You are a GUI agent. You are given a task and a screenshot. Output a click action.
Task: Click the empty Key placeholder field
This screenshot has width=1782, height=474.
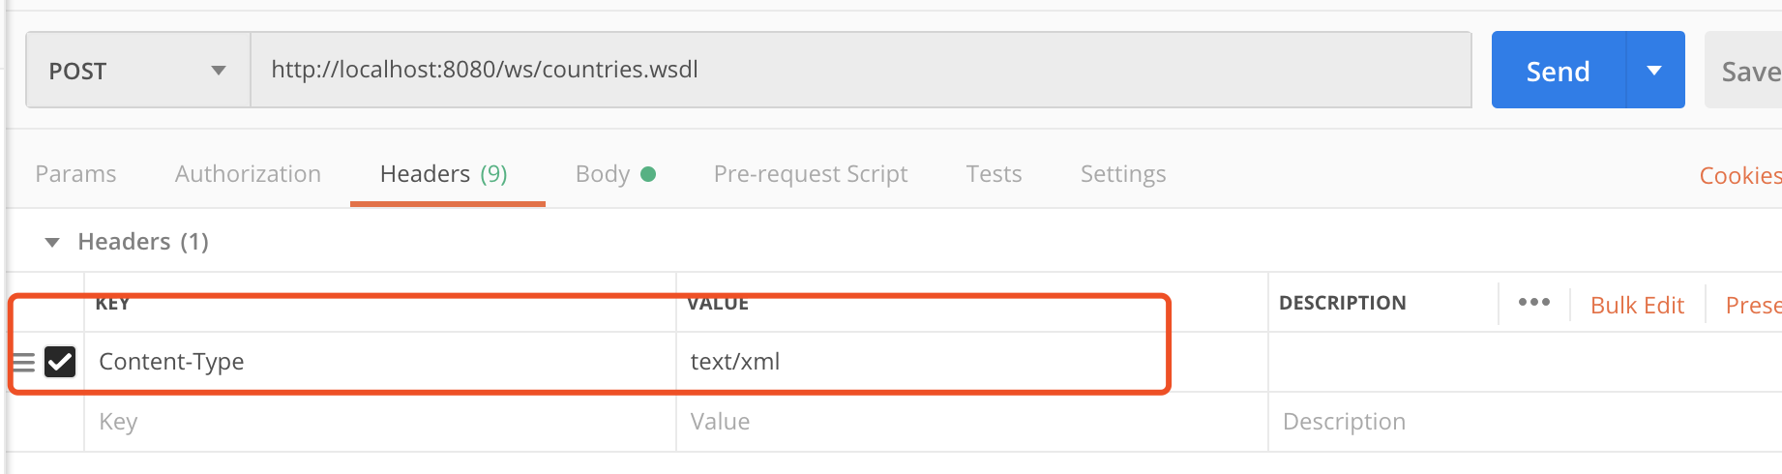point(377,422)
